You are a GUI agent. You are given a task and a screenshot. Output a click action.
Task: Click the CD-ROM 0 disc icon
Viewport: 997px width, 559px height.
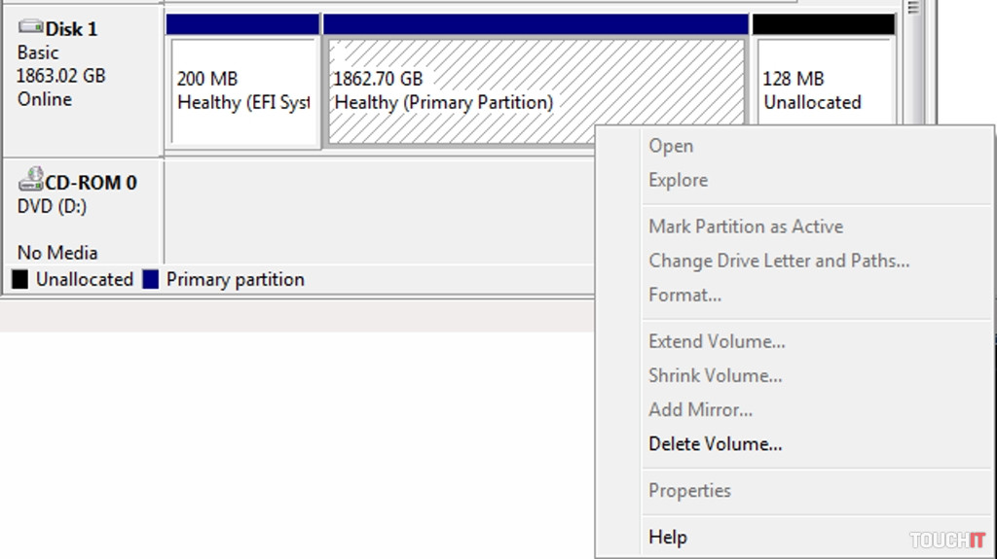click(30, 179)
